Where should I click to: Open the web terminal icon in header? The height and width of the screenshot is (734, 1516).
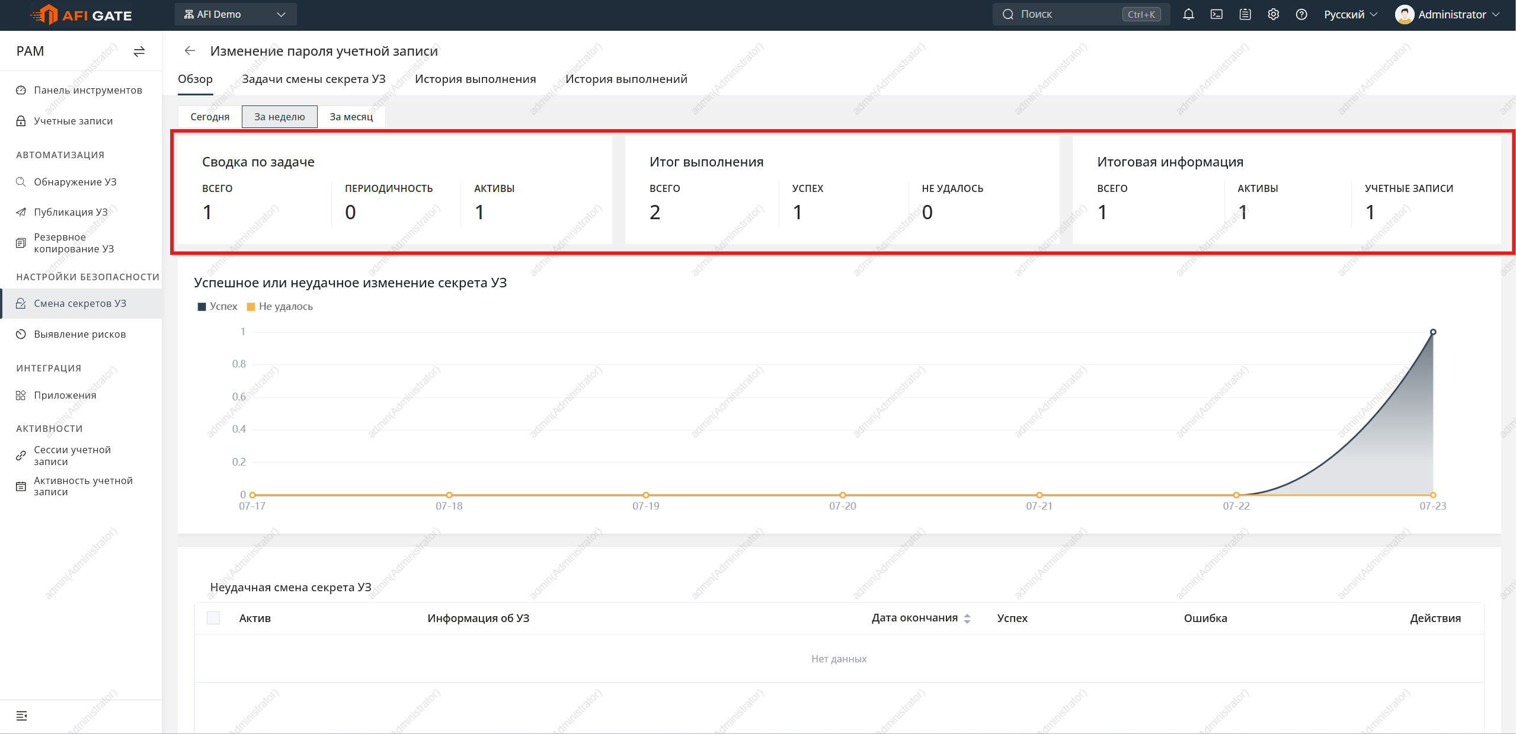click(1217, 14)
